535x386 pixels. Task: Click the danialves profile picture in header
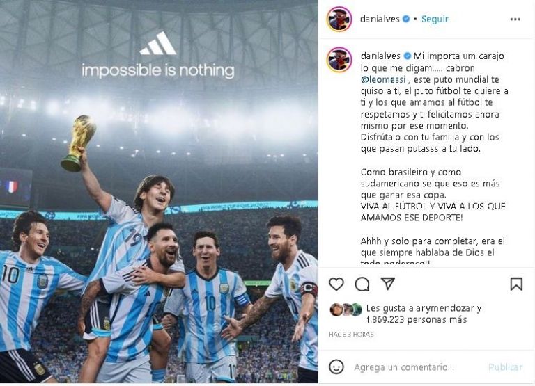point(339,19)
